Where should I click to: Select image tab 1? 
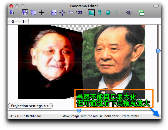[23, 22]
